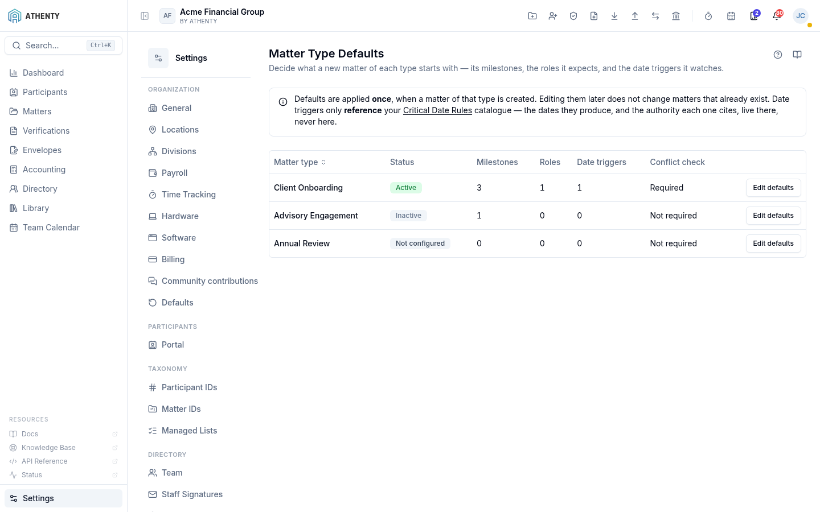Click the help question-mark icon

click(x=778, y=55)
